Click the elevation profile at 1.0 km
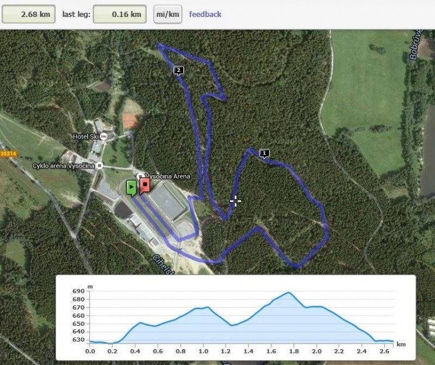This screenshot has height=365, width=435. coord(203,308)
